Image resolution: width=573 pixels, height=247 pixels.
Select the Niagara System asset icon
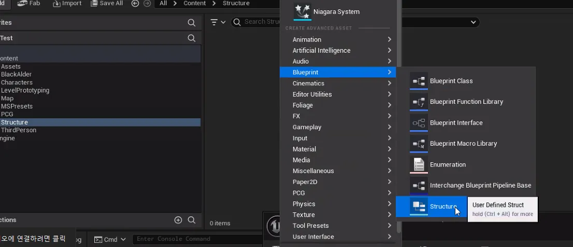(x=302, y=12)
